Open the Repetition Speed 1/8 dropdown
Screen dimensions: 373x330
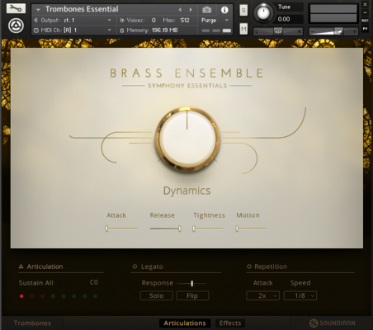point(300,295)
